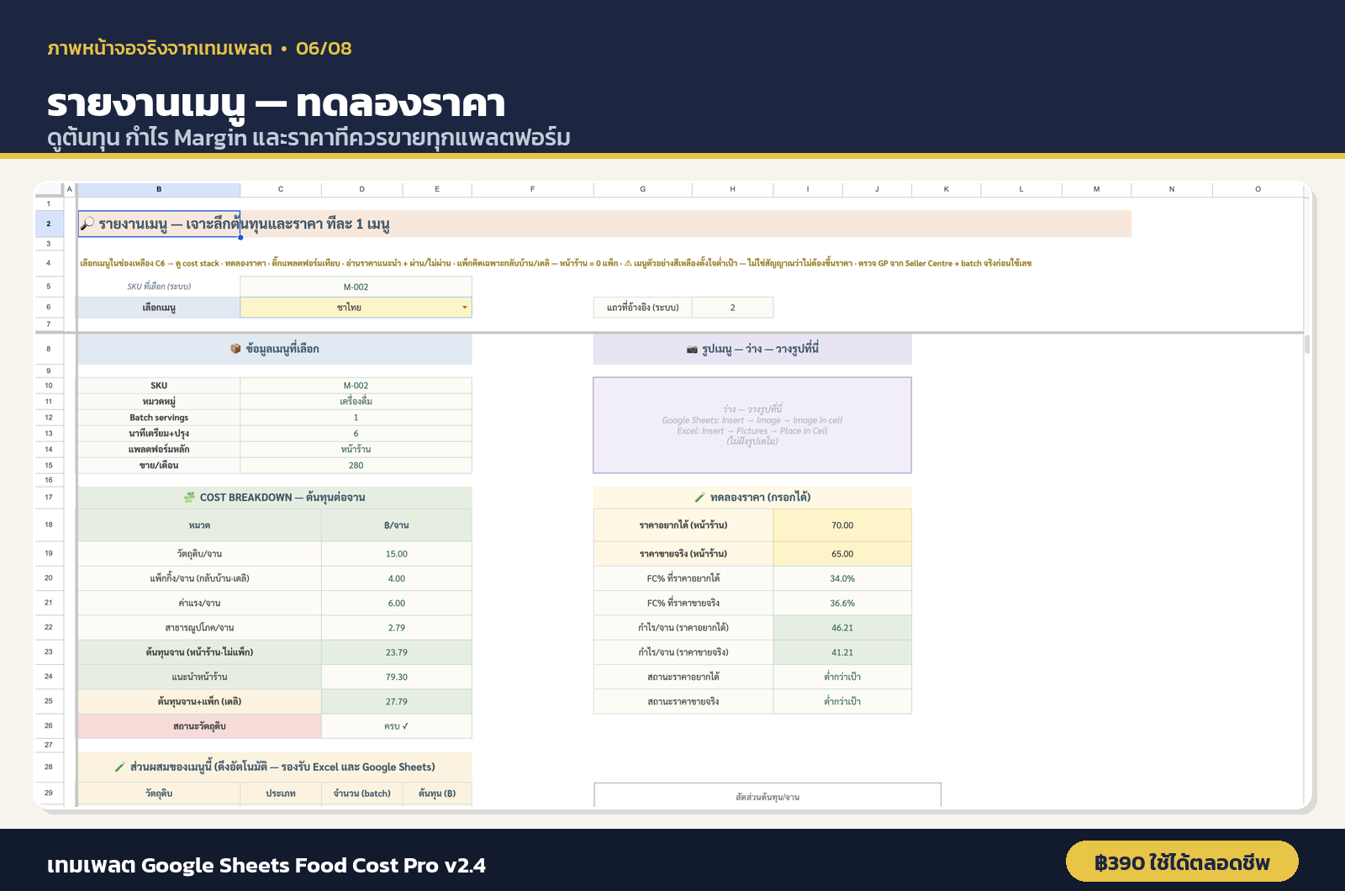Open the ชาไทย menu dropdown arrow

point(464,308)
